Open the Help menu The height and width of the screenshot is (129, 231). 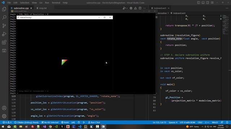[x=65, y=3]
